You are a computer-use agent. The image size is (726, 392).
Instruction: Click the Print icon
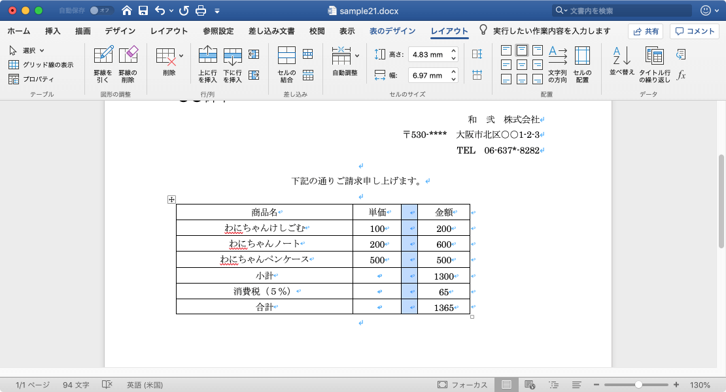(201, 10)
